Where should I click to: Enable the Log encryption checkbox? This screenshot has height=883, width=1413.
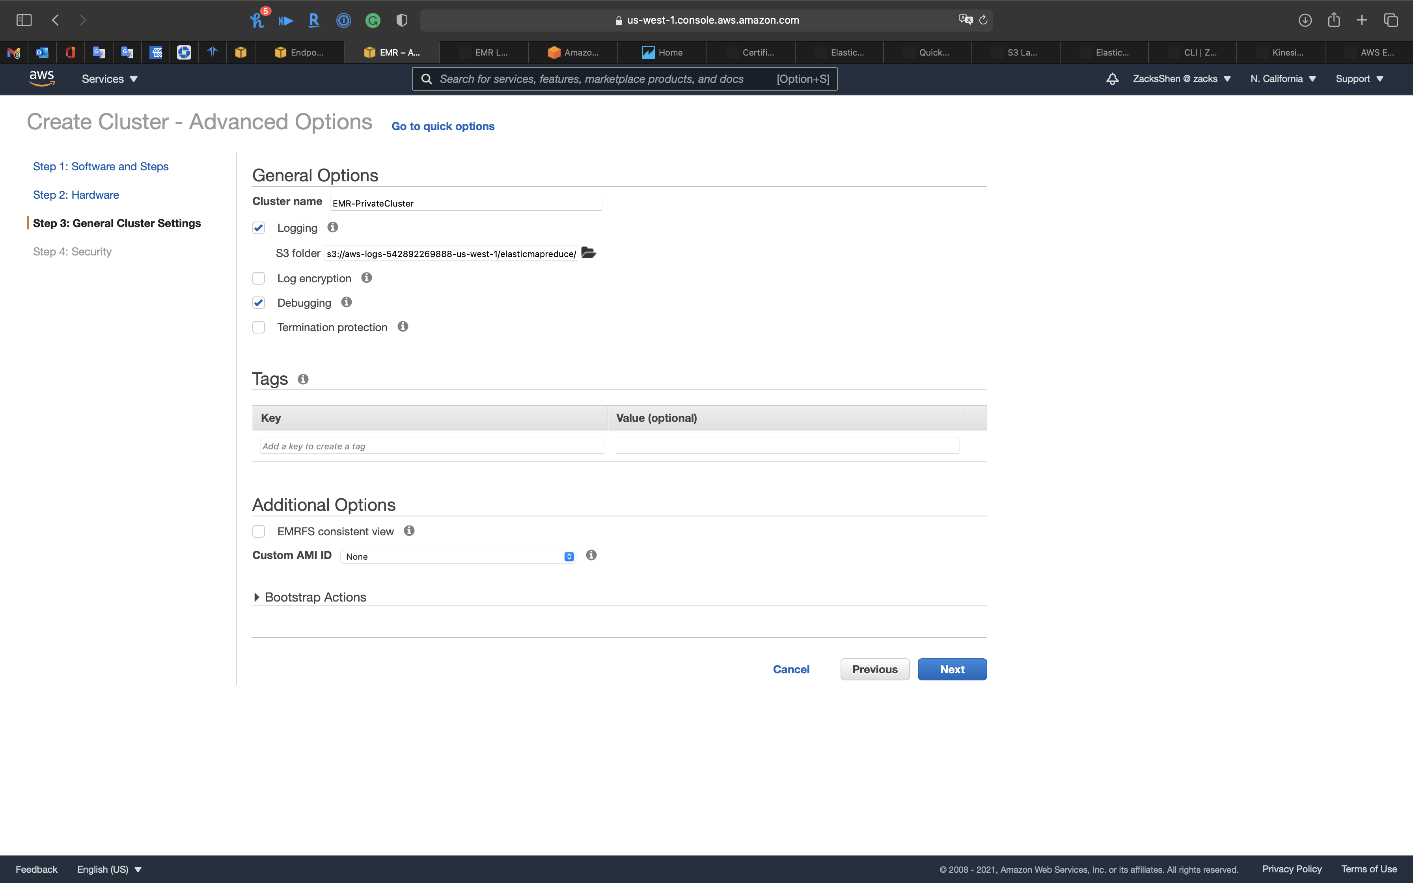(259, 278)
